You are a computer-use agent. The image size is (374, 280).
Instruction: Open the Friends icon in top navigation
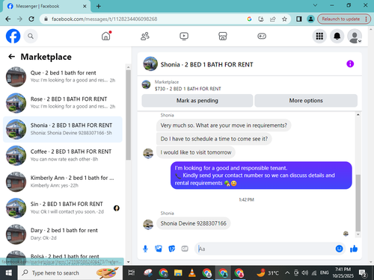point(145,37)
